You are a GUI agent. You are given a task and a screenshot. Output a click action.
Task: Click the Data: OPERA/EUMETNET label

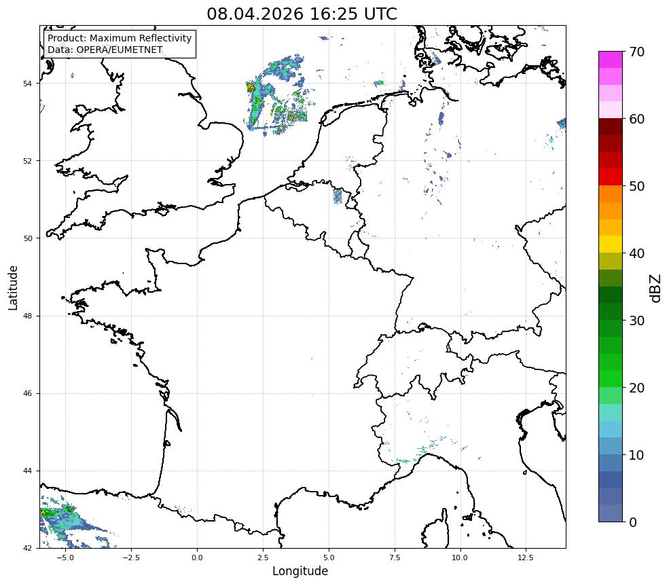(105, 50)
